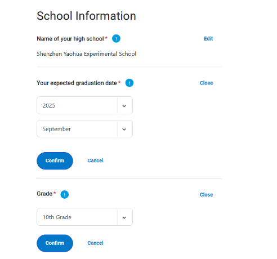The width and height of the screenshot is (277, 259).
Task: Open info tooltip for expected graduation date
Action: point(129,83)
